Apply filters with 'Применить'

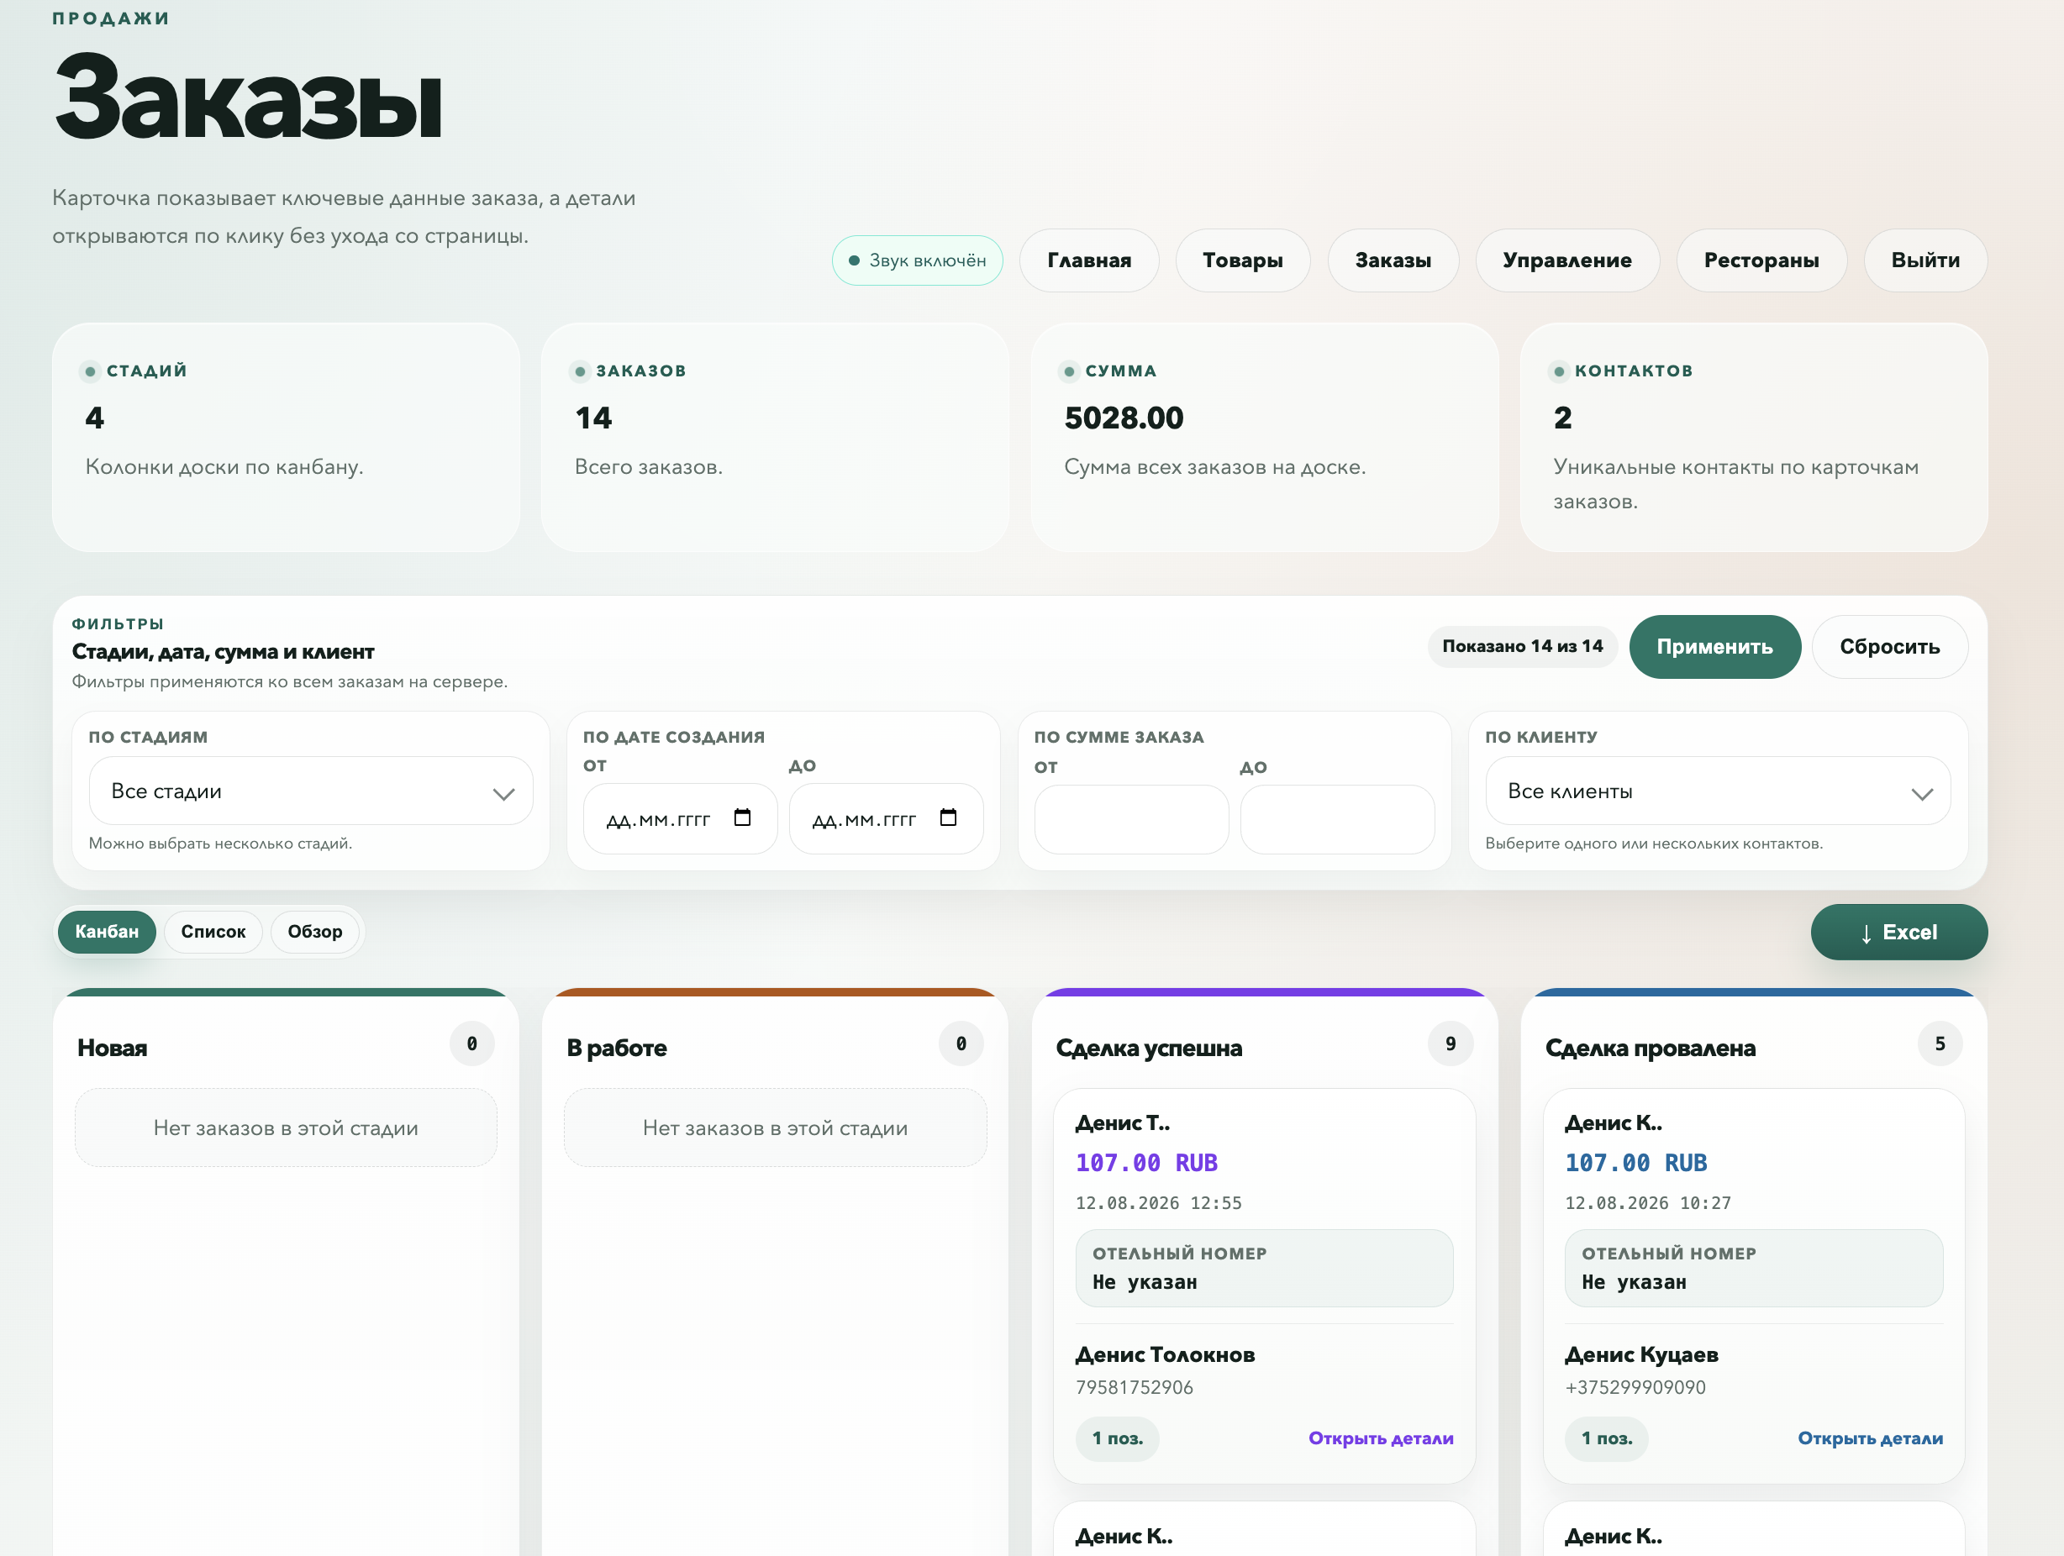click(x=1714, y=646)
